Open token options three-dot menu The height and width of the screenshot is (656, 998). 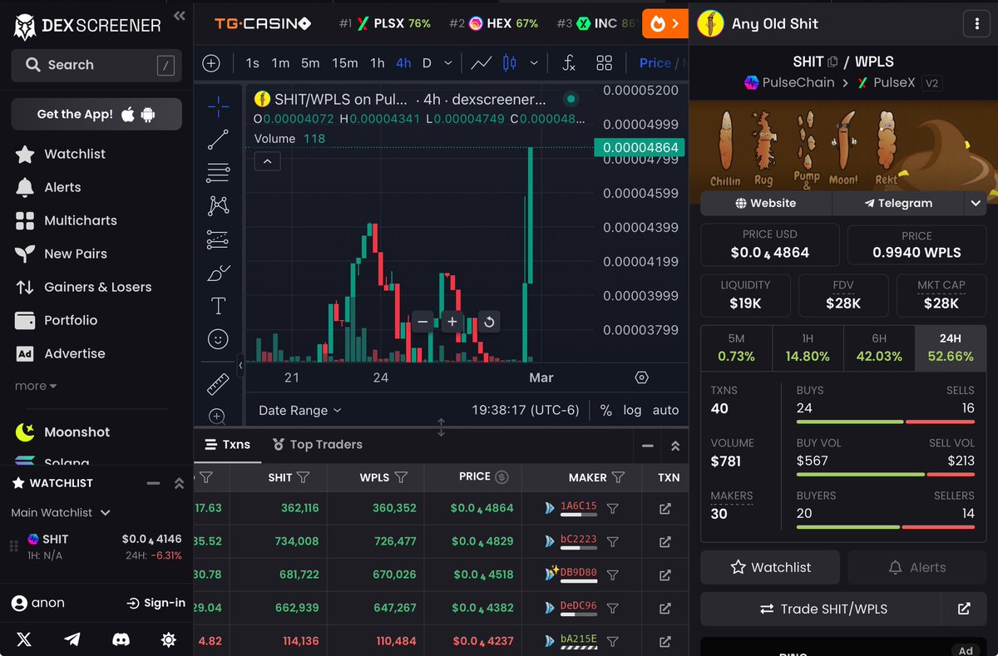976,24
